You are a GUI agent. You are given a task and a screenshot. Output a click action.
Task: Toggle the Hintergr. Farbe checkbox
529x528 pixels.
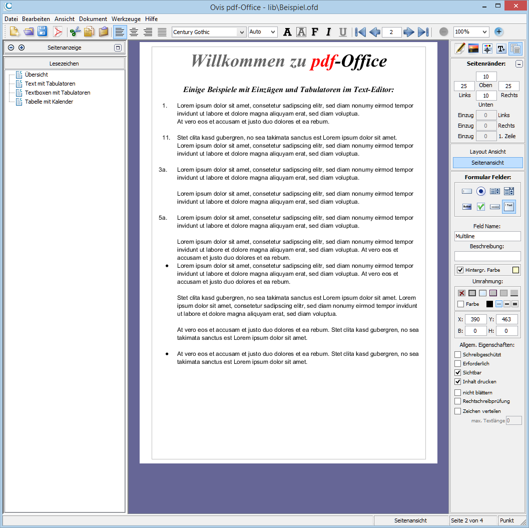(460, 270)
